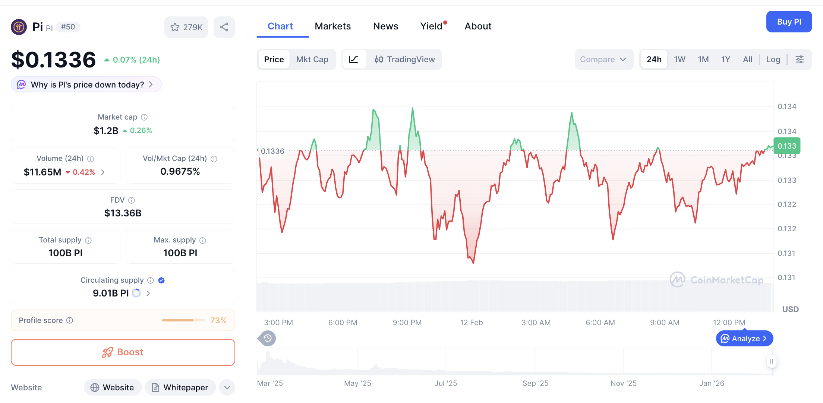Open the News tab
823x403 pixels.
point(385,26)
